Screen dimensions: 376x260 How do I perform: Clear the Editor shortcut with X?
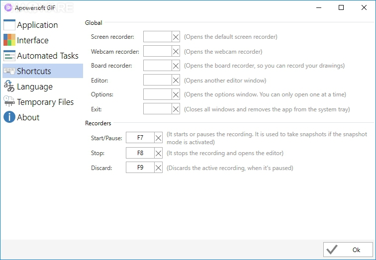point(176,80)
